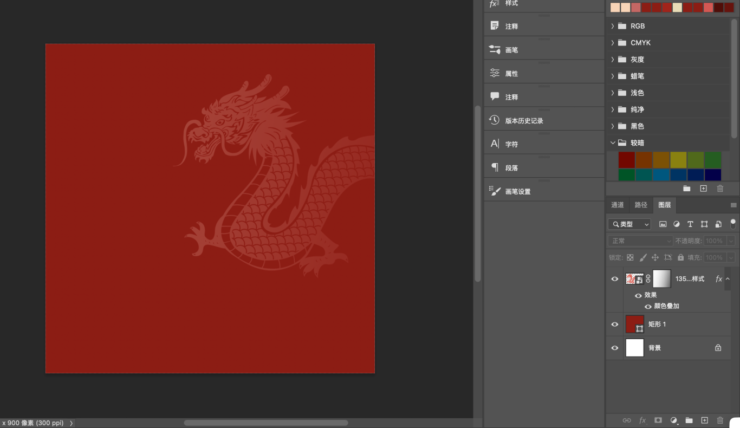Expand the RGB swatch folder
The image size is (740, 428).
[613, 26]
